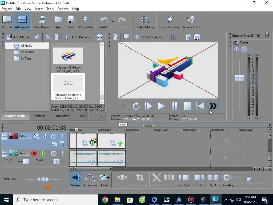Click the Master volume fader
Image resolution: width=273 pixels, height=205 pixels.
click(x=239, y=78)
